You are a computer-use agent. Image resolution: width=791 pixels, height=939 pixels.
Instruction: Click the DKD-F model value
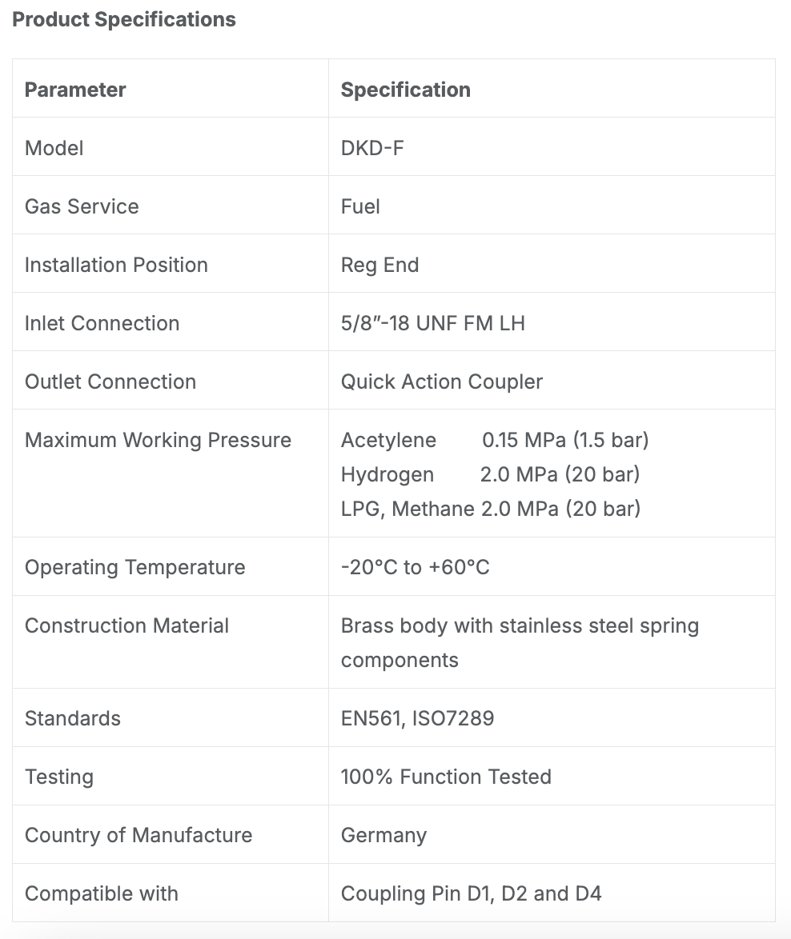(372, 148)
